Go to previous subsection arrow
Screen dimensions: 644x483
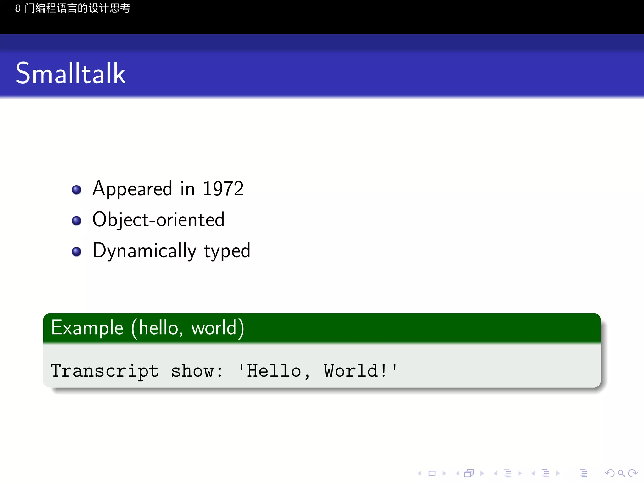pyautogui.click(x=496, y=473)
